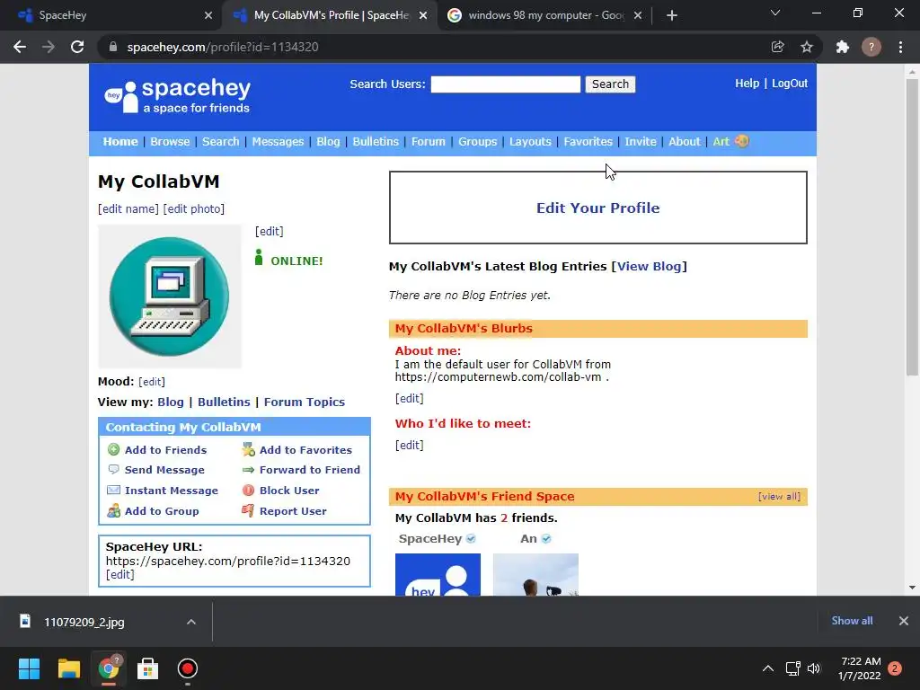Click the An friend thumbnail photo
920x690 pixels.
coord(535,574)
